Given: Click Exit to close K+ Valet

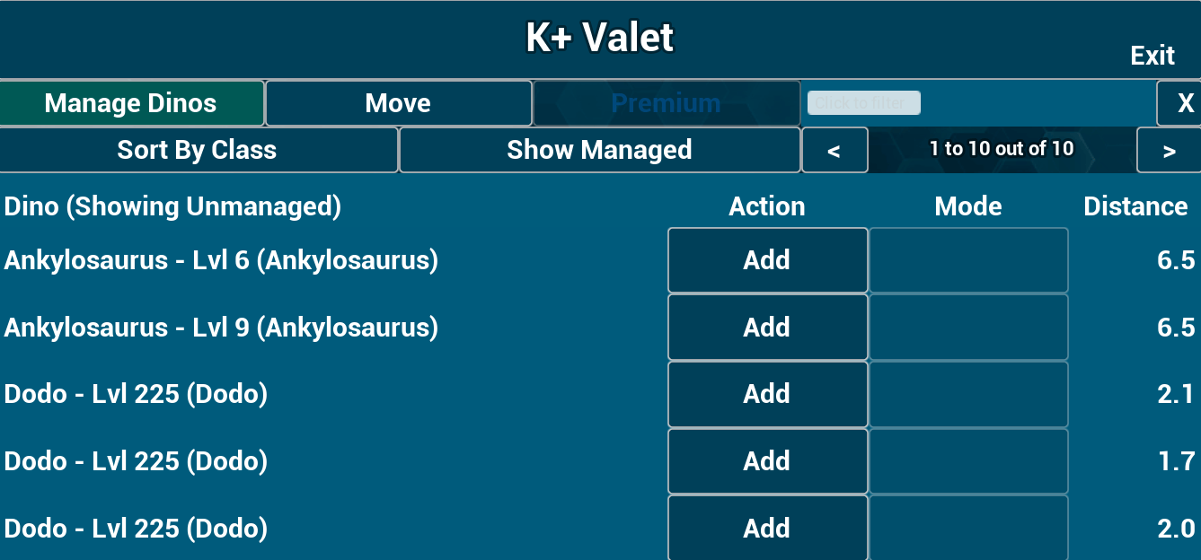Looking at the screenshot, I should coord(1152,56).
